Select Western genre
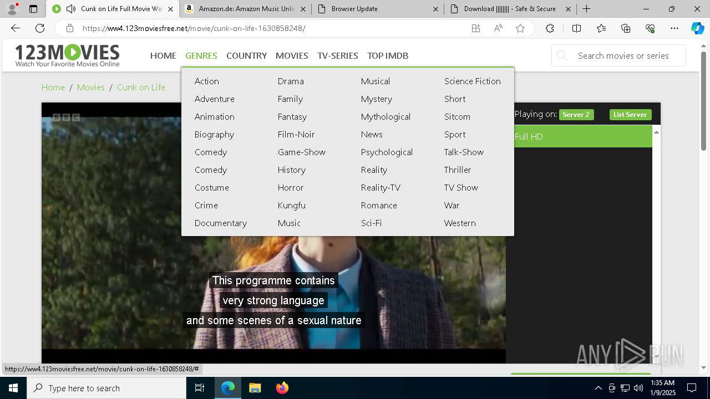Viewport: 710px width, 399px height. (460, 223)
